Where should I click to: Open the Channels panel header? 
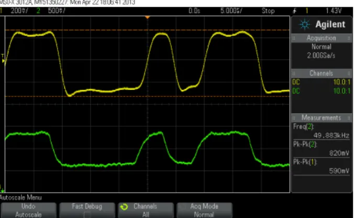click(x=321, y=73)
